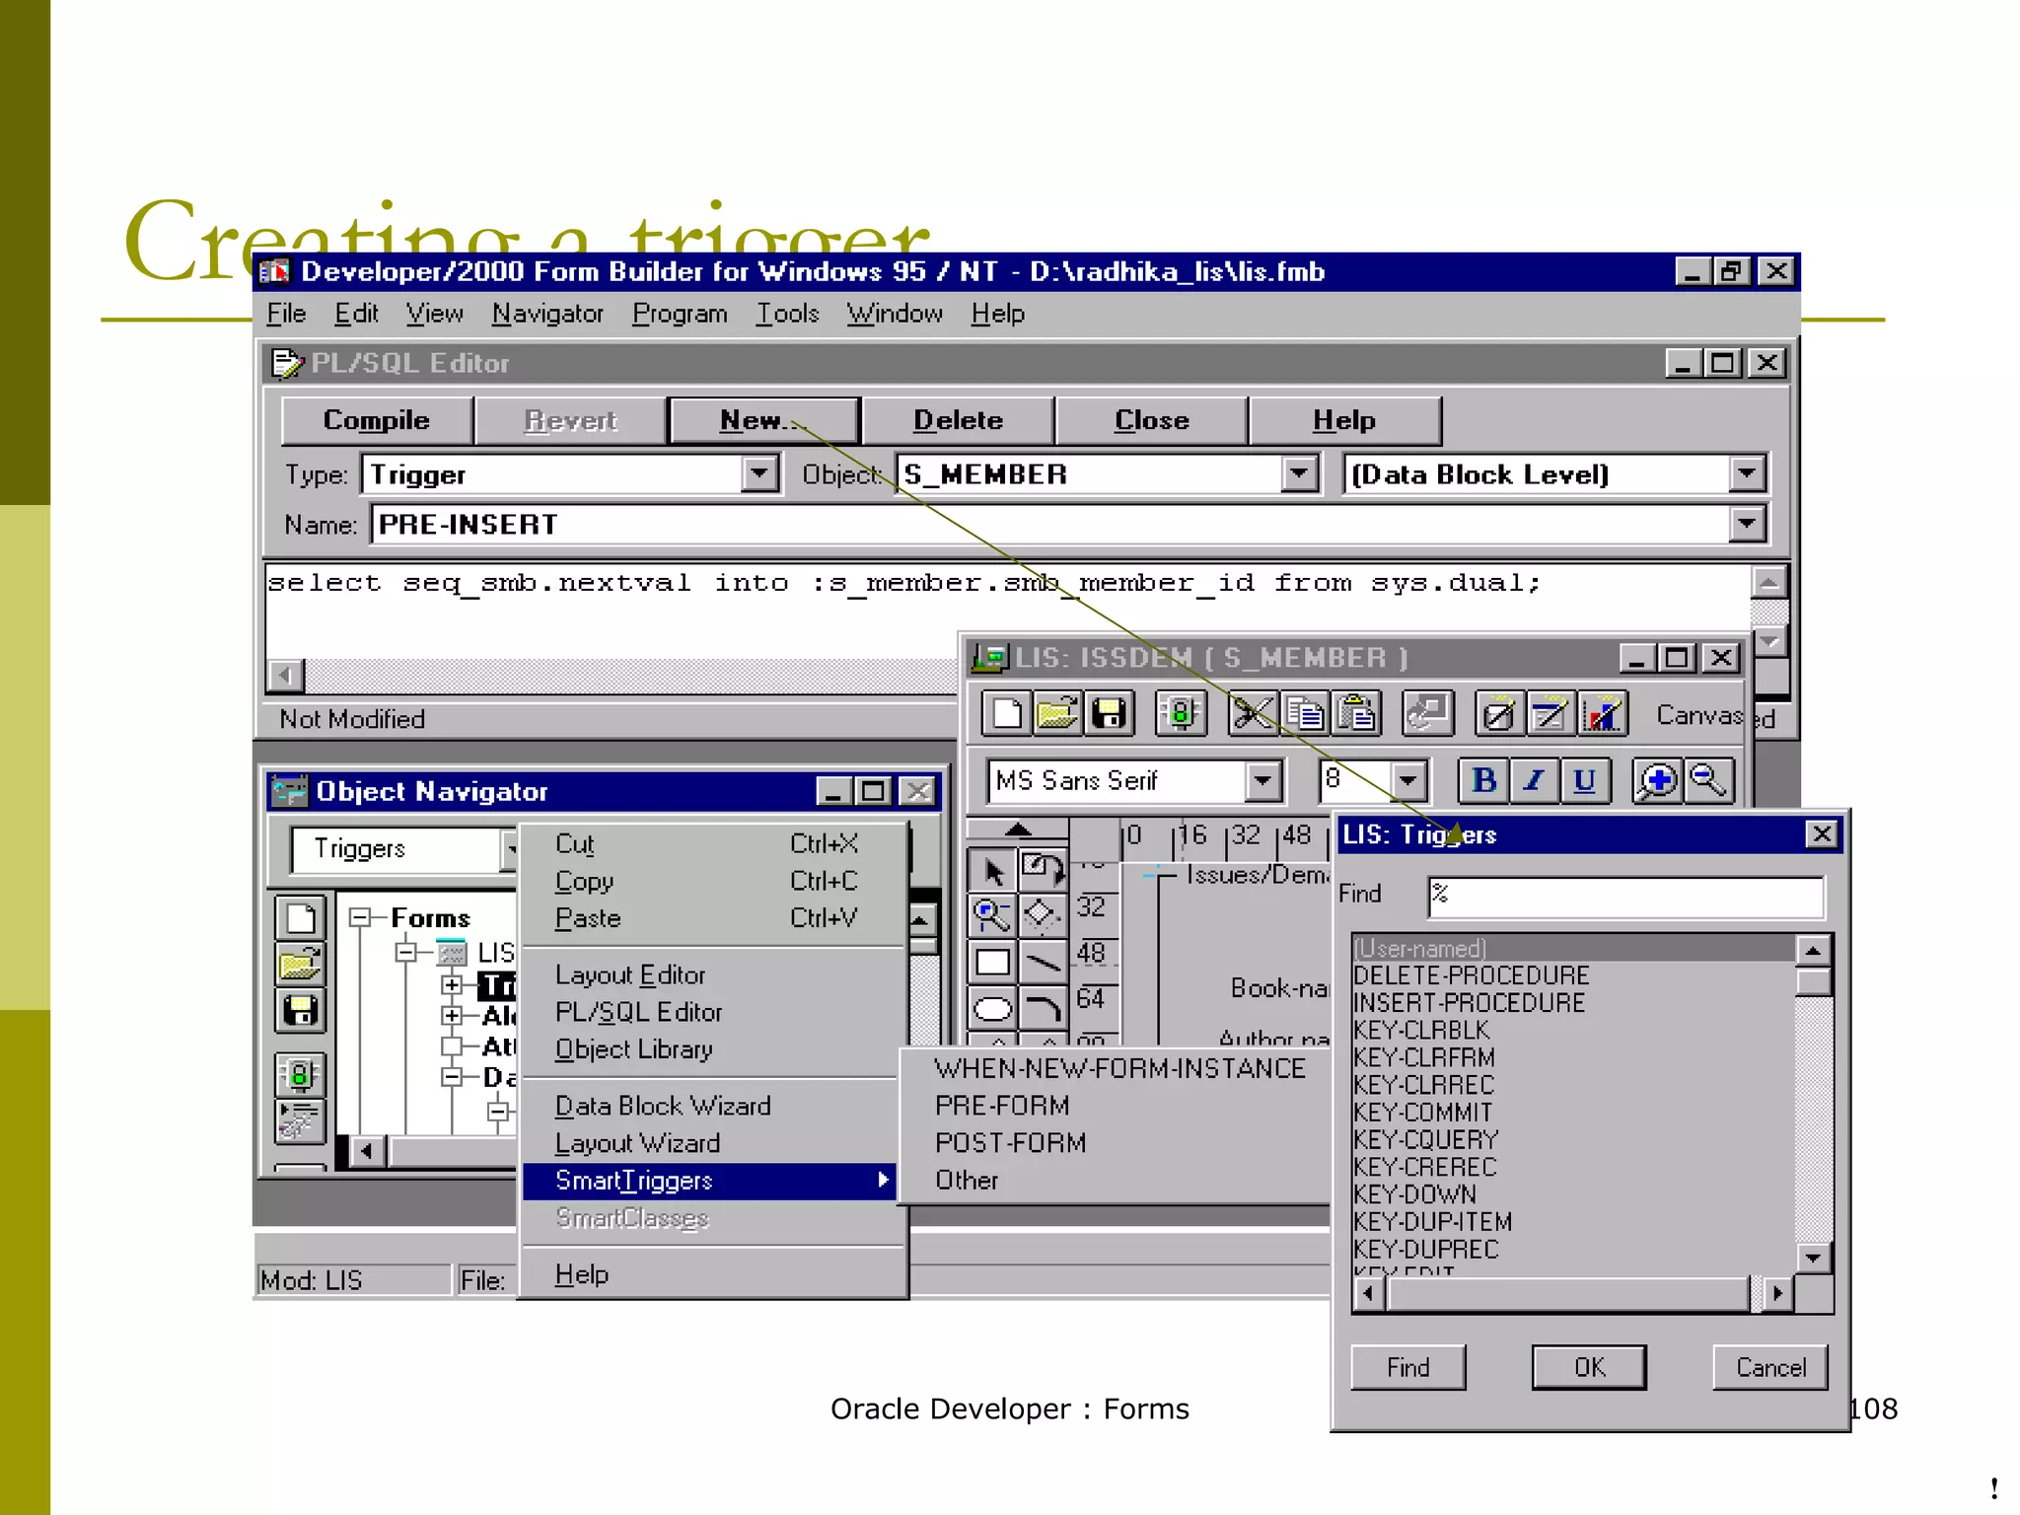The height and width of the screenshot is (1515, 2020).
Task: Click scroll-left arrow of PL/SQL editor
Action: (285, 676)
